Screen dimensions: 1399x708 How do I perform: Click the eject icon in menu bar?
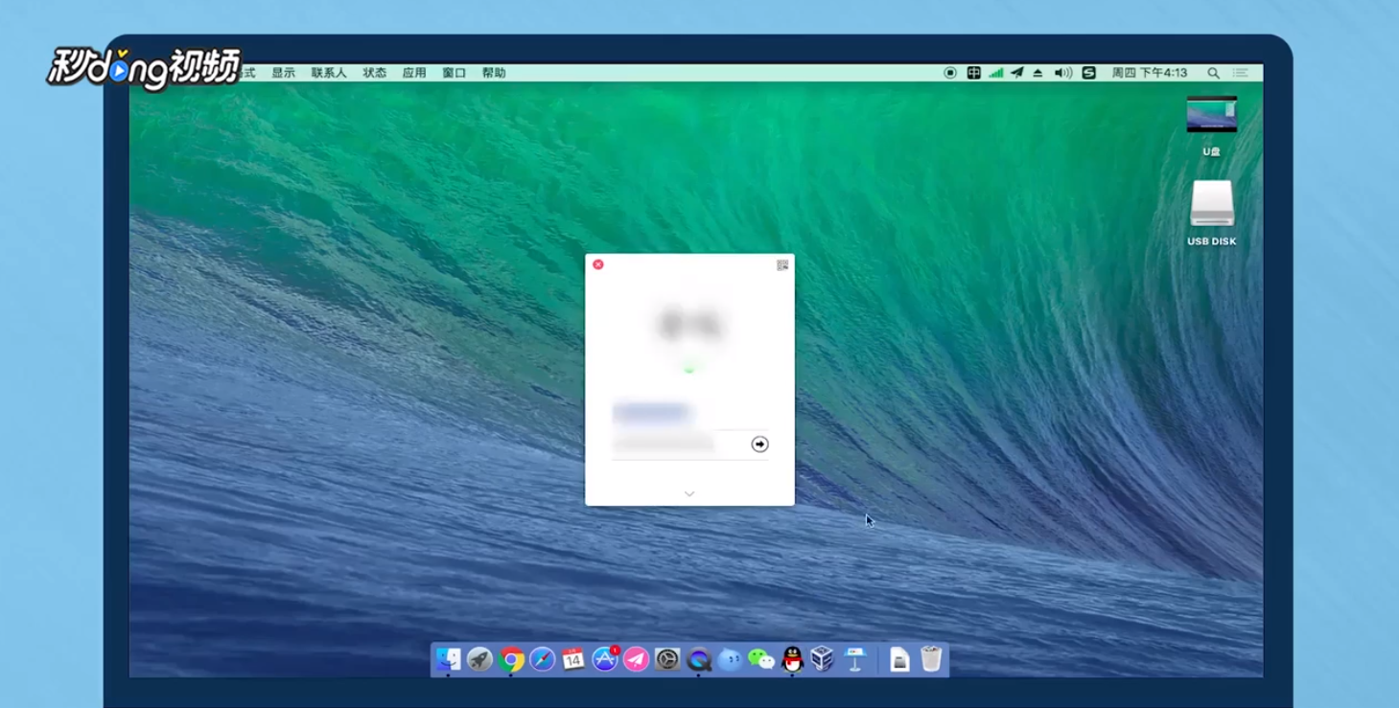(1038, 73)
